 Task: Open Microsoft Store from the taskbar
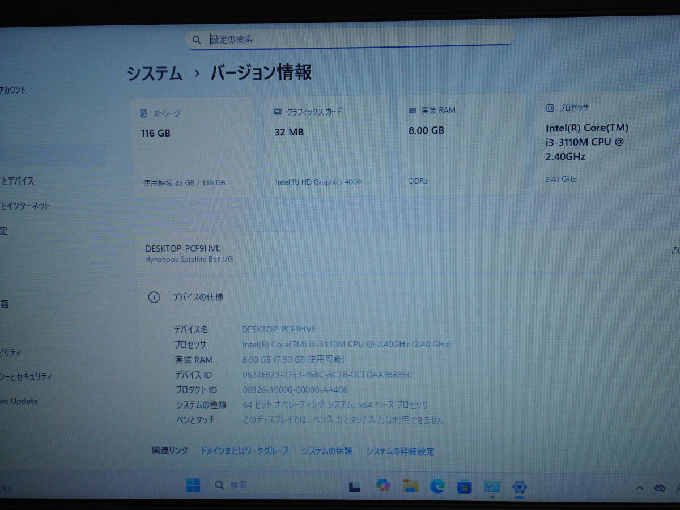[464, 486]
